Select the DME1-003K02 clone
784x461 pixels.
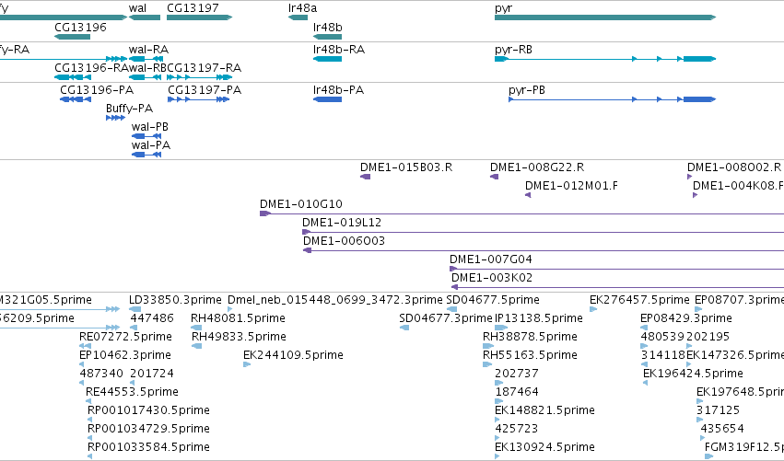pyautogui.click(x=617, y=287)
